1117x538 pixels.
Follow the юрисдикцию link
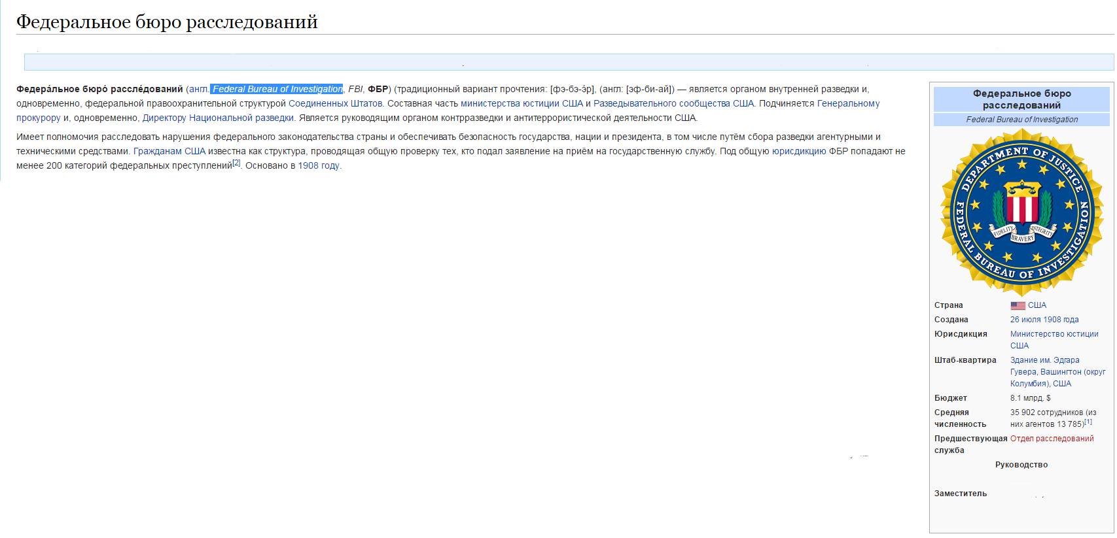(799, 152)
